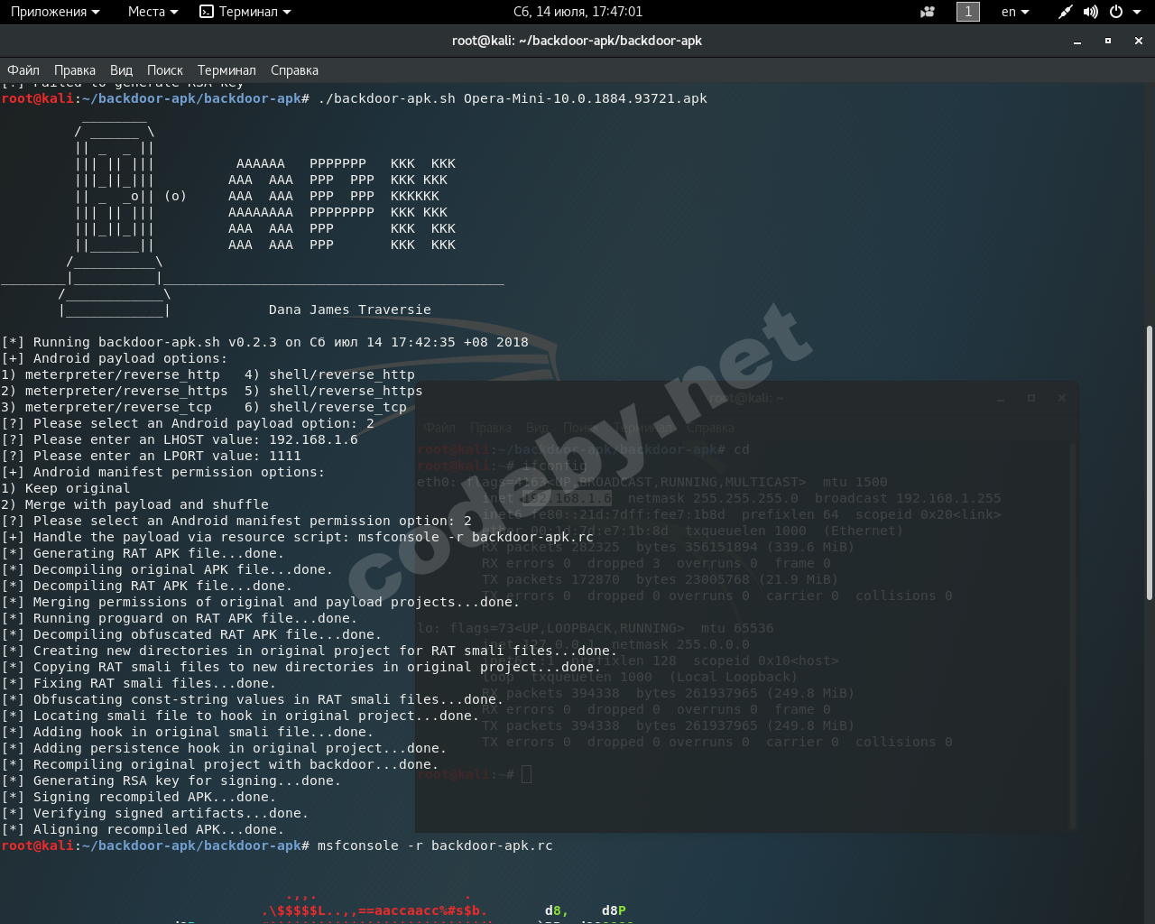The width and height of the screenshot is (1155, 924).
Task: Maximize the backdoor-apk terminal window
Action: 1108,41
